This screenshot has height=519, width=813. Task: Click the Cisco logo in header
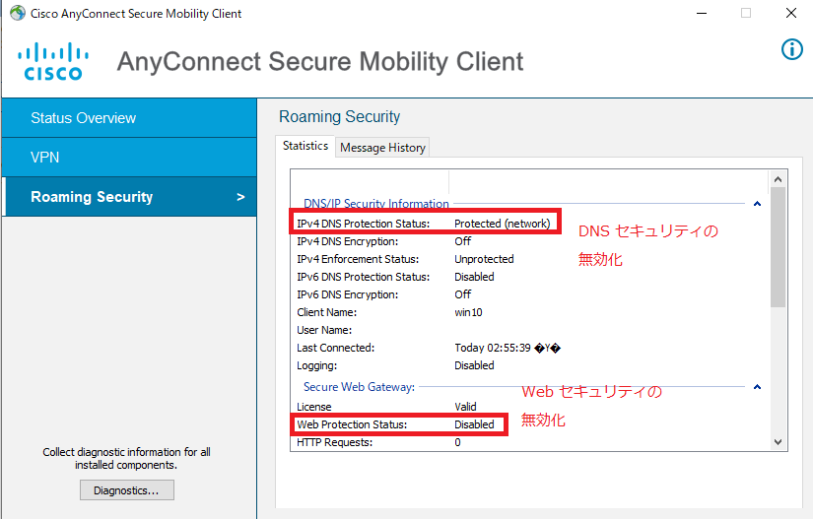click(x=53, y=62)
